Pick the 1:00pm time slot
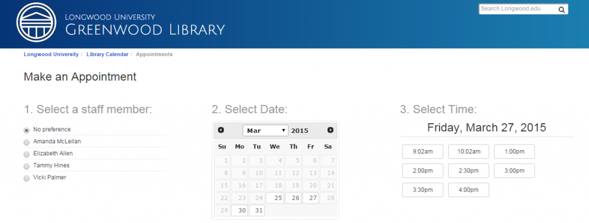 (514, 151)
